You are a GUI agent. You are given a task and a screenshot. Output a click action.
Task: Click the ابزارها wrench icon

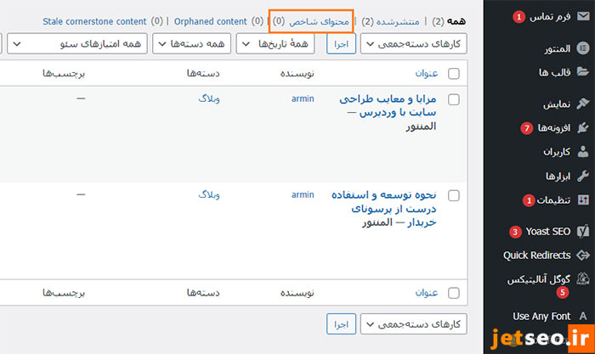pos(582,176)
